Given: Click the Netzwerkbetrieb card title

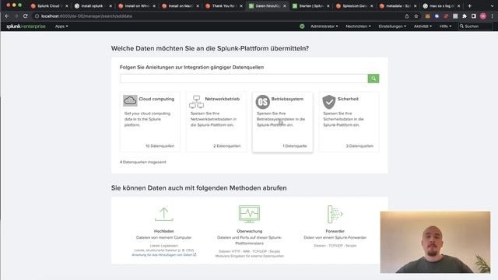Looking at the screenshot, I should pyautogui.click(x=222, y=99).
